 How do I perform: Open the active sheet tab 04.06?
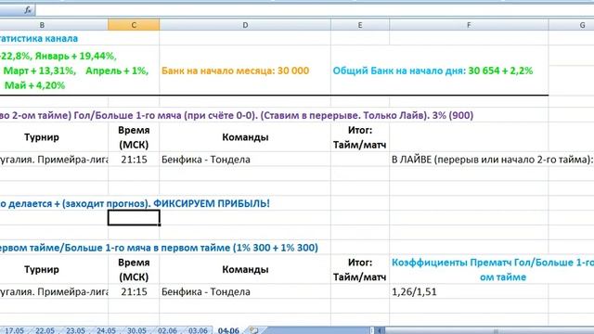(x=229, y=330)
